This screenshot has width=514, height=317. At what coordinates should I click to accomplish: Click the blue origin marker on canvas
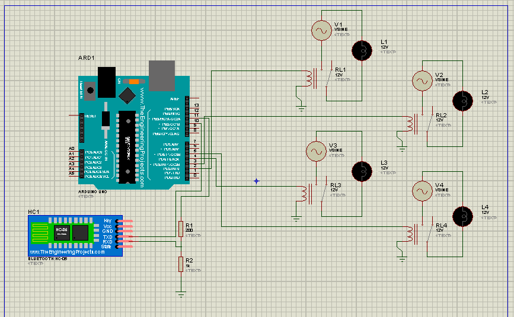click(256, 181)
